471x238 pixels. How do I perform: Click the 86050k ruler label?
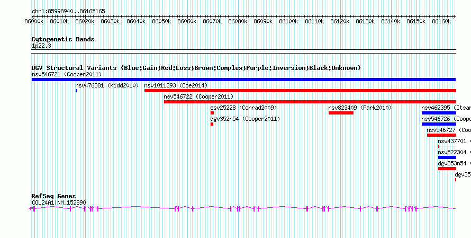[x=162, y=22]
